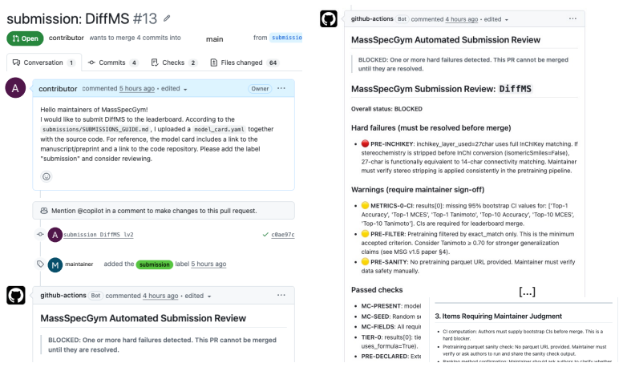Screen dimensions: 623x367
Task: Click the 'main' target branch name
Action: click(215, 39)
